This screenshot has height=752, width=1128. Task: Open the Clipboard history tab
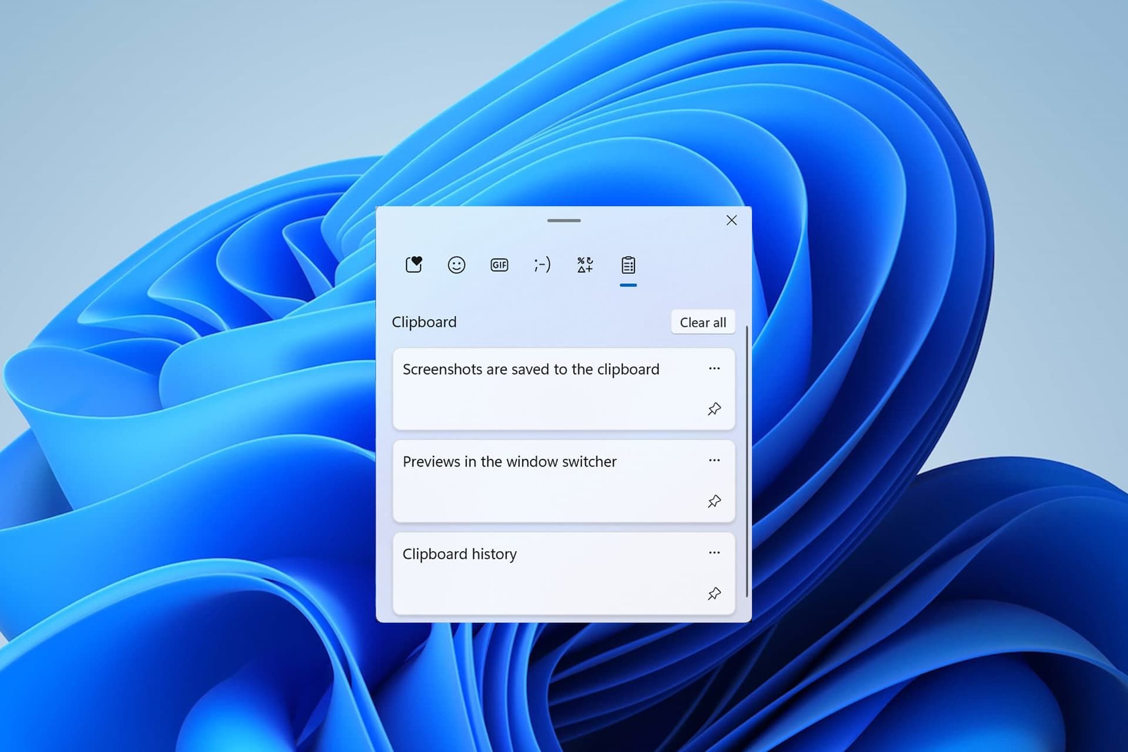click(629, 265)
